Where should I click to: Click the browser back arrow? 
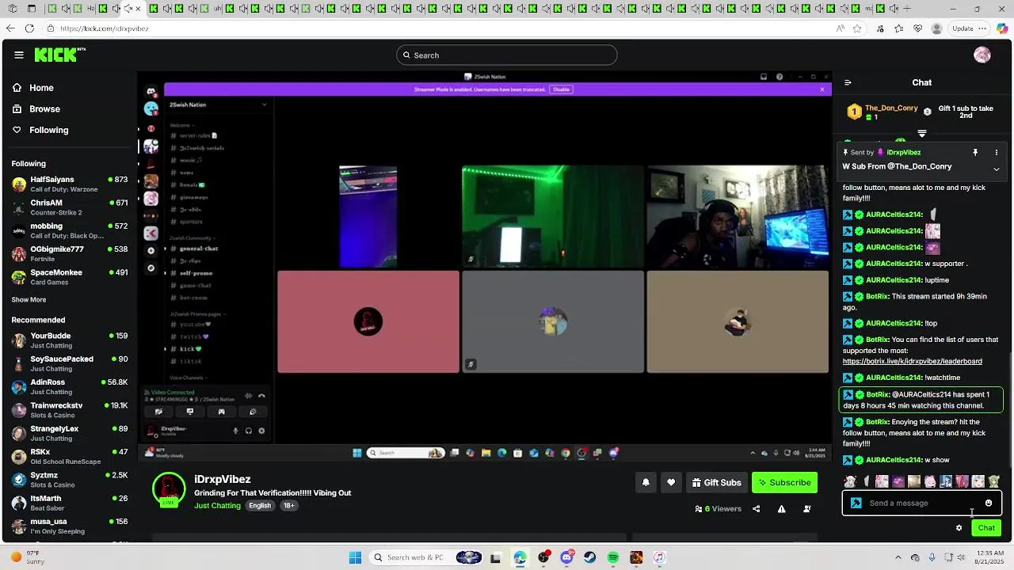(x=10, y=28)
